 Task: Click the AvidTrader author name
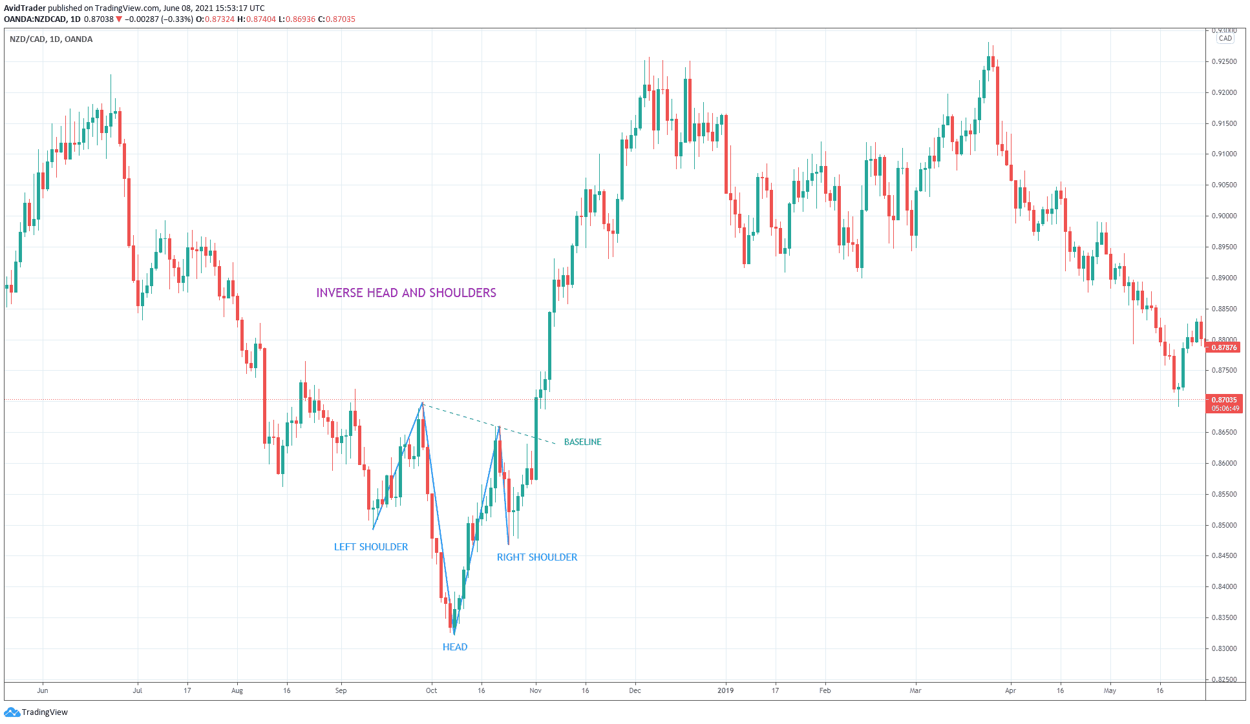25,8
